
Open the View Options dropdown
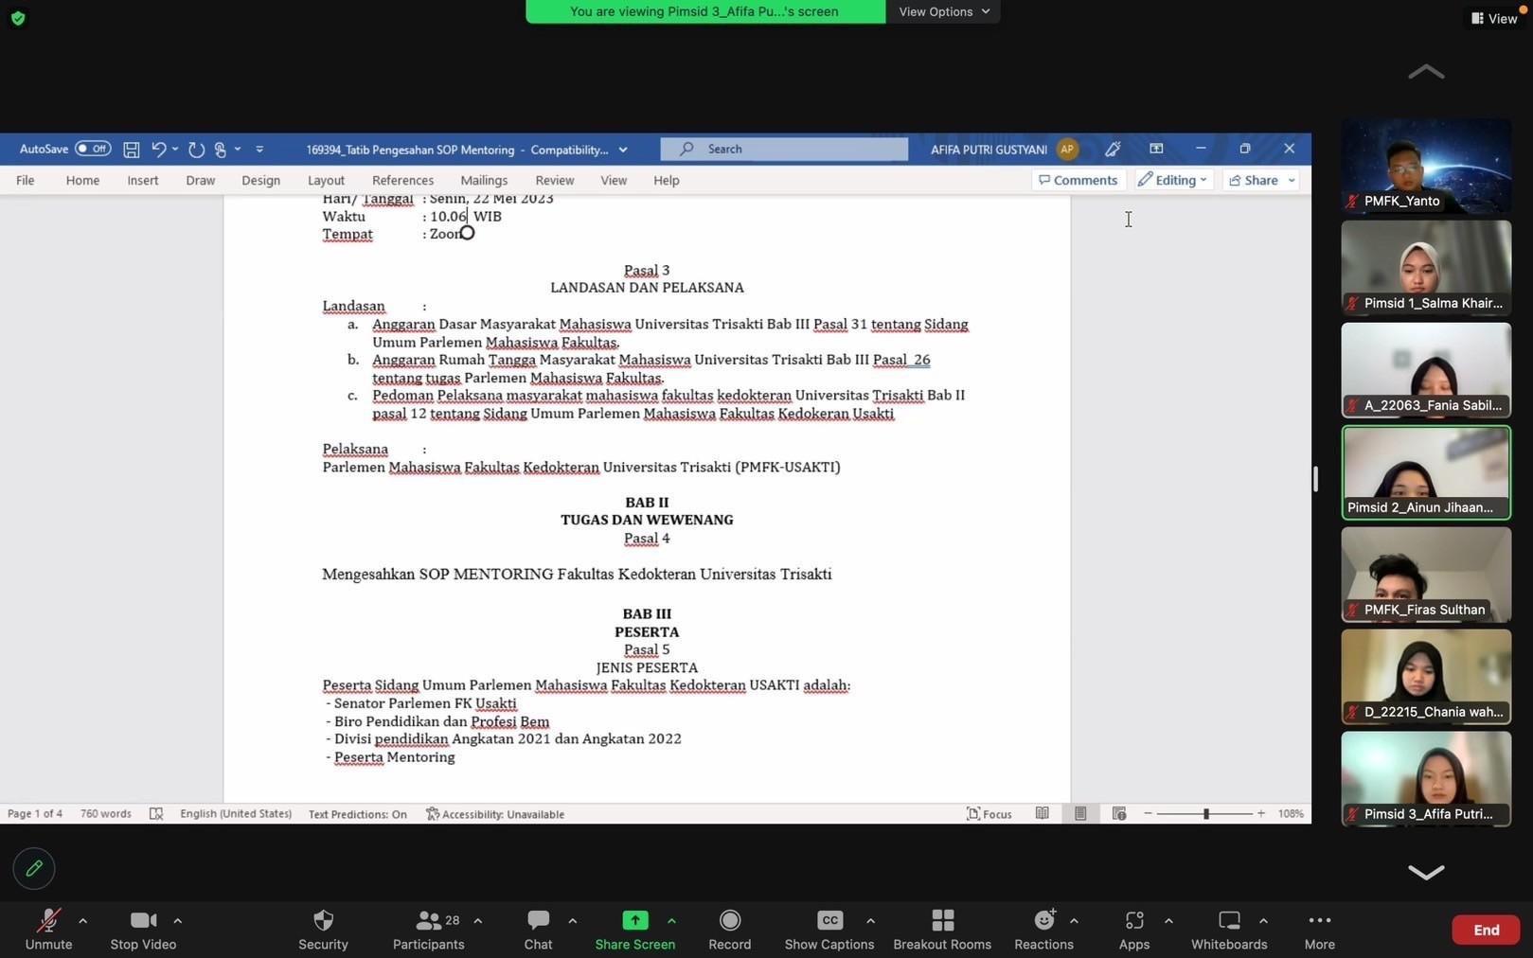[x=943, y=11]
